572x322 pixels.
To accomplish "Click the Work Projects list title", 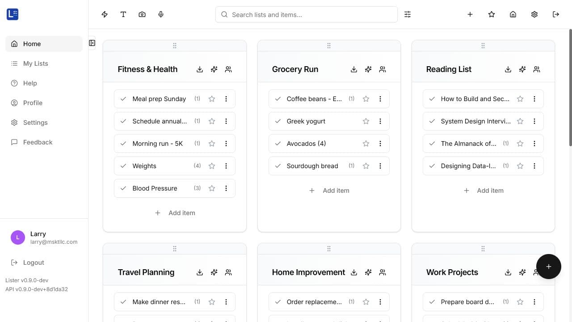I will click(x=452, y=272).
